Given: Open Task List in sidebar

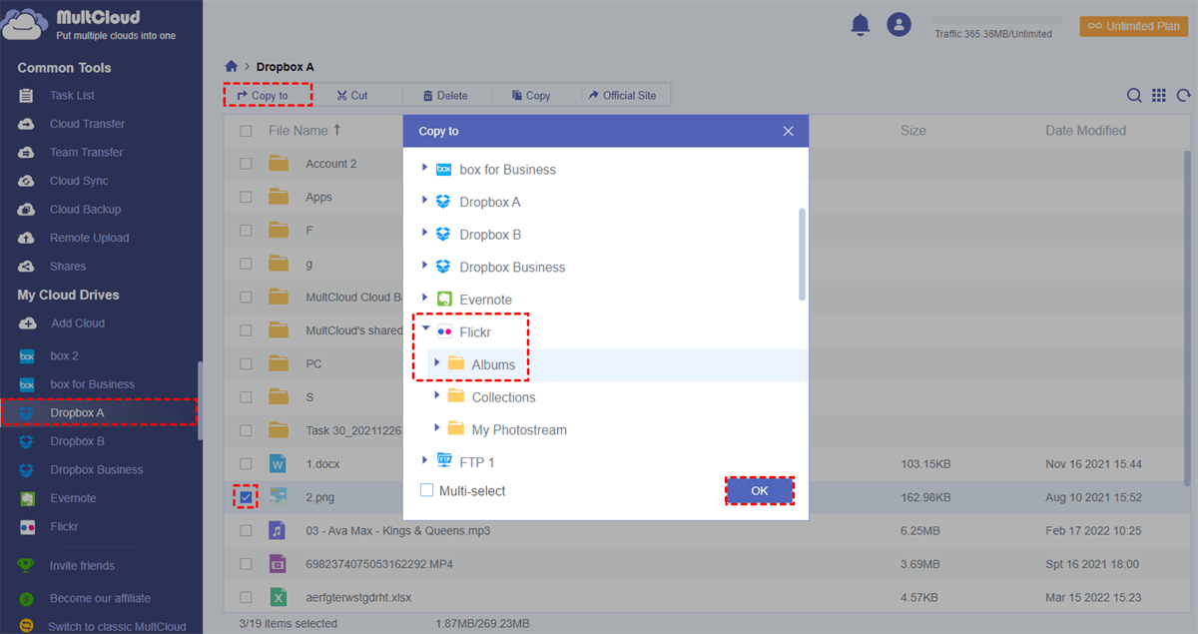Looking at the screenshot, I should click(x=72, y=96).
